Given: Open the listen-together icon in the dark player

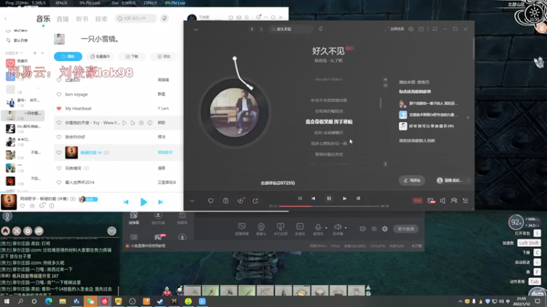Looking at the screenshot, I should pyautogui.click(x=454, y=201).
